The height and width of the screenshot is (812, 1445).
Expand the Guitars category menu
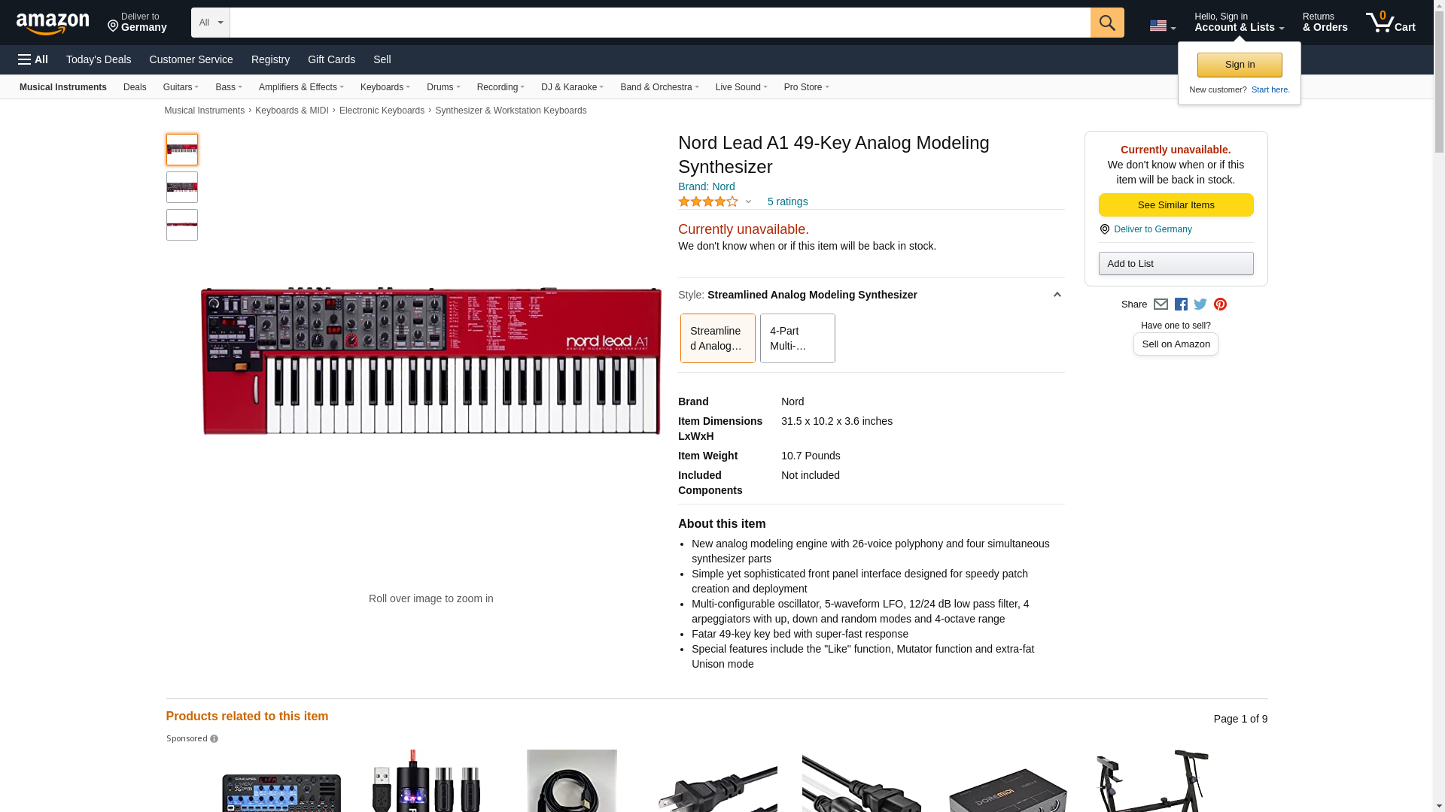click(181, 87)
